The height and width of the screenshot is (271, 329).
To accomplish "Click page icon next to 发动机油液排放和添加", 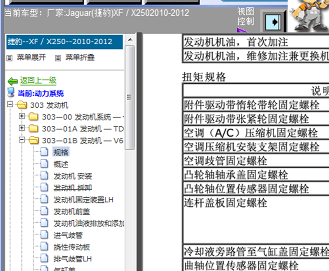I will (x=44, y=223).
